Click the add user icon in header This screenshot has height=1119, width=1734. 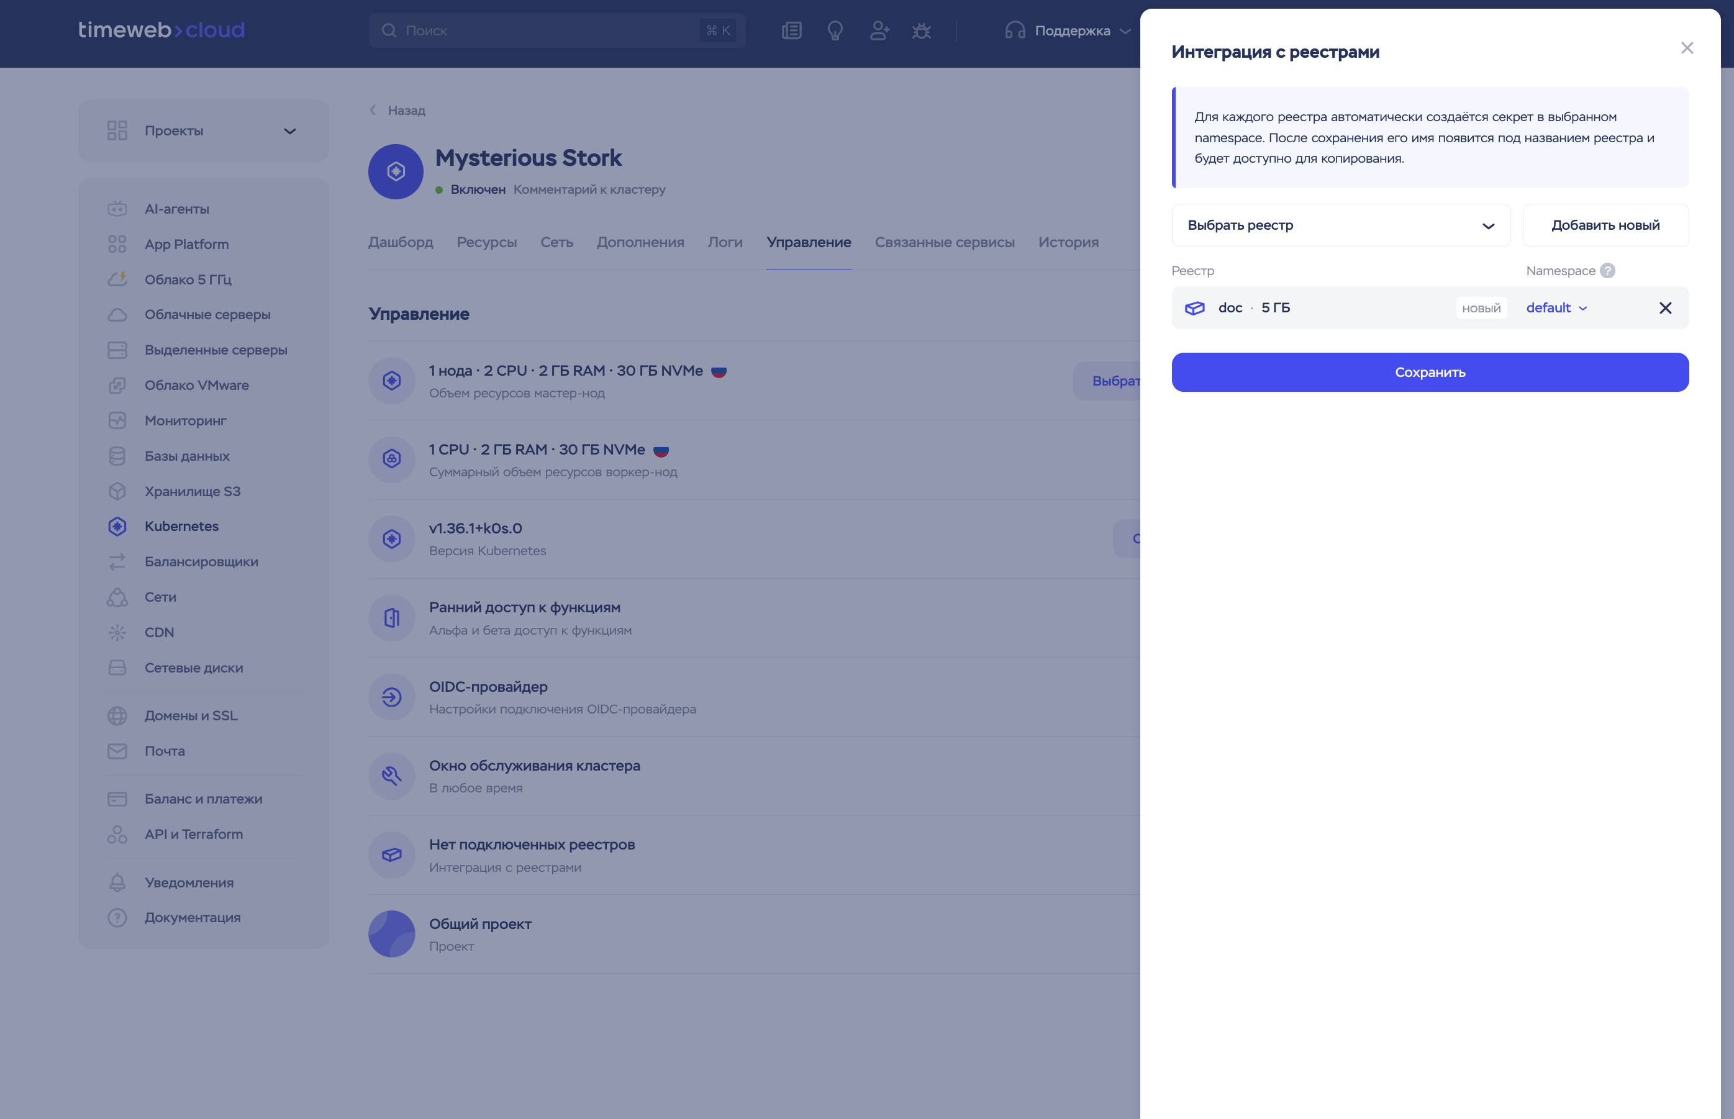879,30
